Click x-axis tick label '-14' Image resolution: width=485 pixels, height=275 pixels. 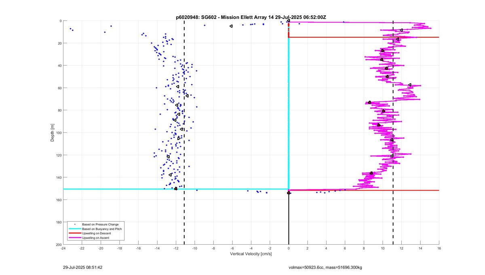pyautogui.click(x=157, y=248)
